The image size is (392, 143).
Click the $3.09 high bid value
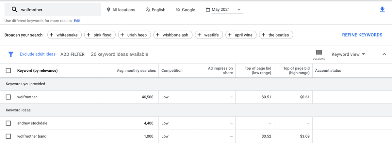click(x=304, y=136)
